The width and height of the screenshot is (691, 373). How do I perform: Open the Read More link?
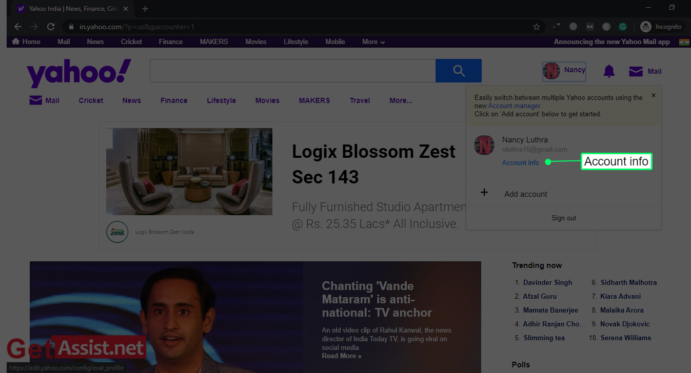point(342,356)
